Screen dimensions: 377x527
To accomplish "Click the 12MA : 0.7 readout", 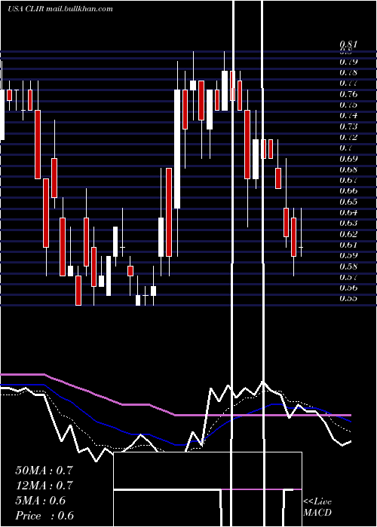I will coord(44,486).
